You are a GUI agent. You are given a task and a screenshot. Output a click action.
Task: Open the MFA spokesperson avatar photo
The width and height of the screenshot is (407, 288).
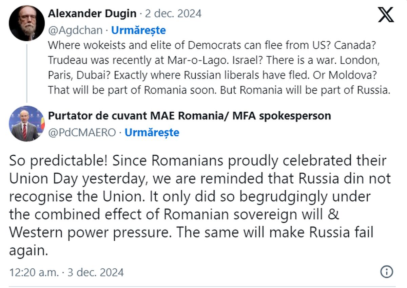(x=27, y=124)
